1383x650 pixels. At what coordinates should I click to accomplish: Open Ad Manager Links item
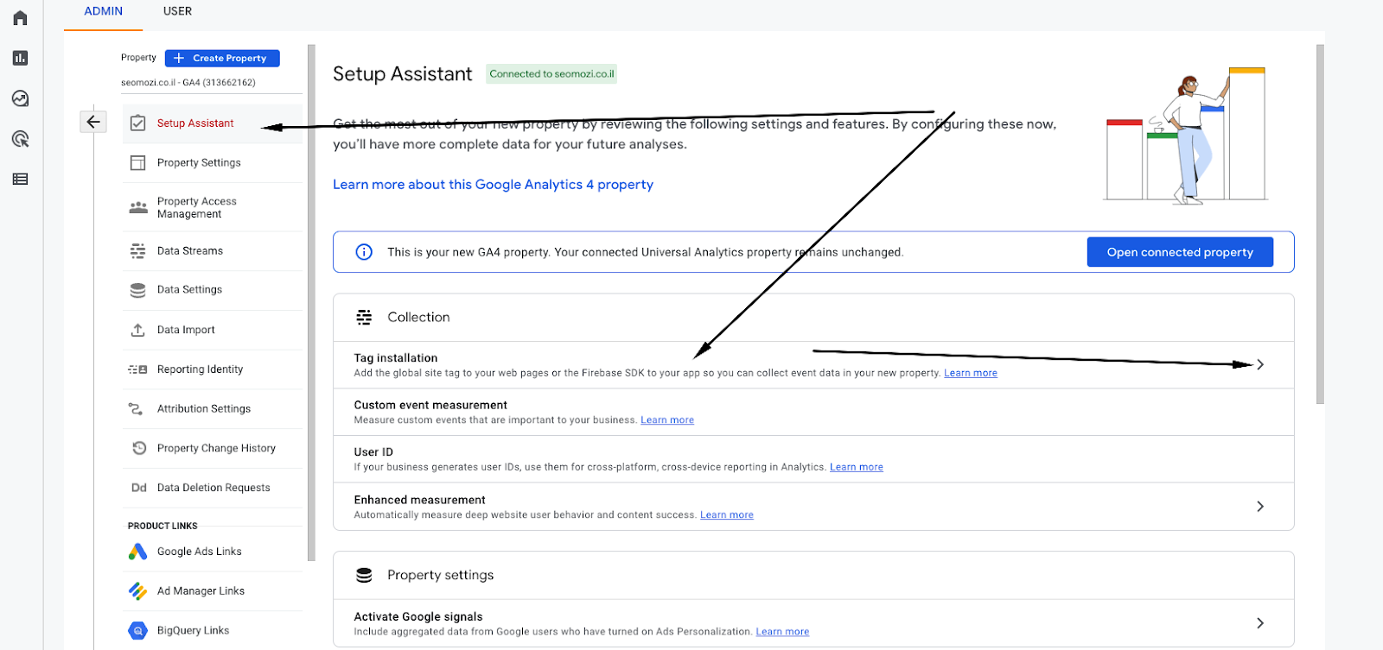[201, 591]
